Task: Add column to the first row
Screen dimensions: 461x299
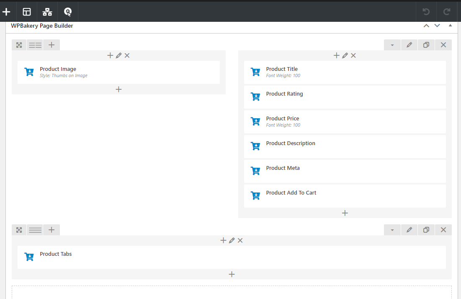Action: [52, 45]
